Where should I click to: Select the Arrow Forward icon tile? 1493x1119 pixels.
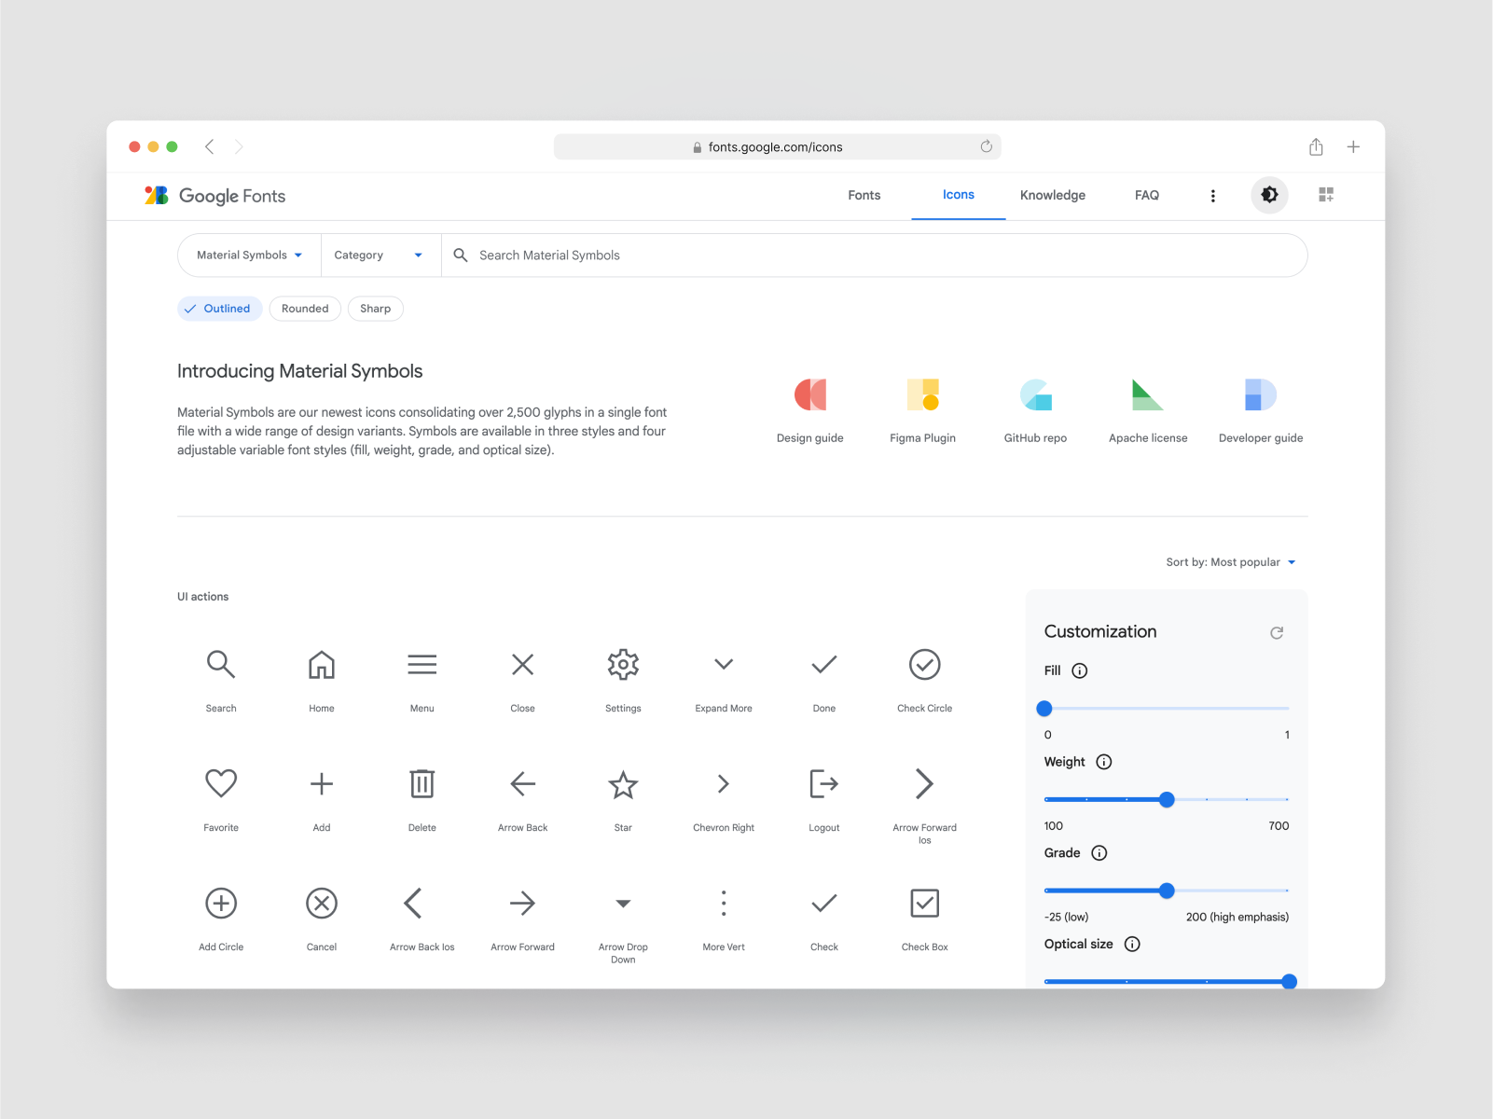coord(523,903)
